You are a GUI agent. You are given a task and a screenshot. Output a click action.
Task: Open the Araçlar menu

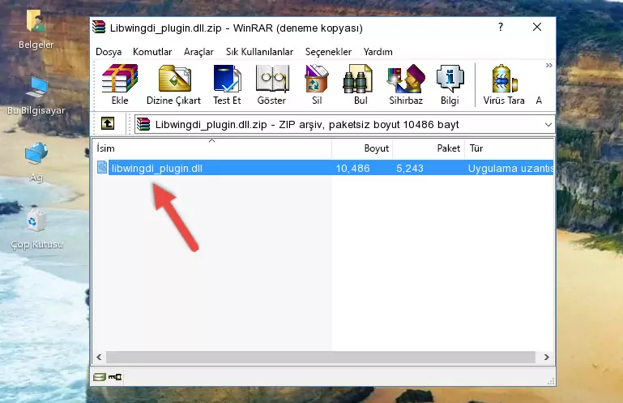(x=198, y=52)
